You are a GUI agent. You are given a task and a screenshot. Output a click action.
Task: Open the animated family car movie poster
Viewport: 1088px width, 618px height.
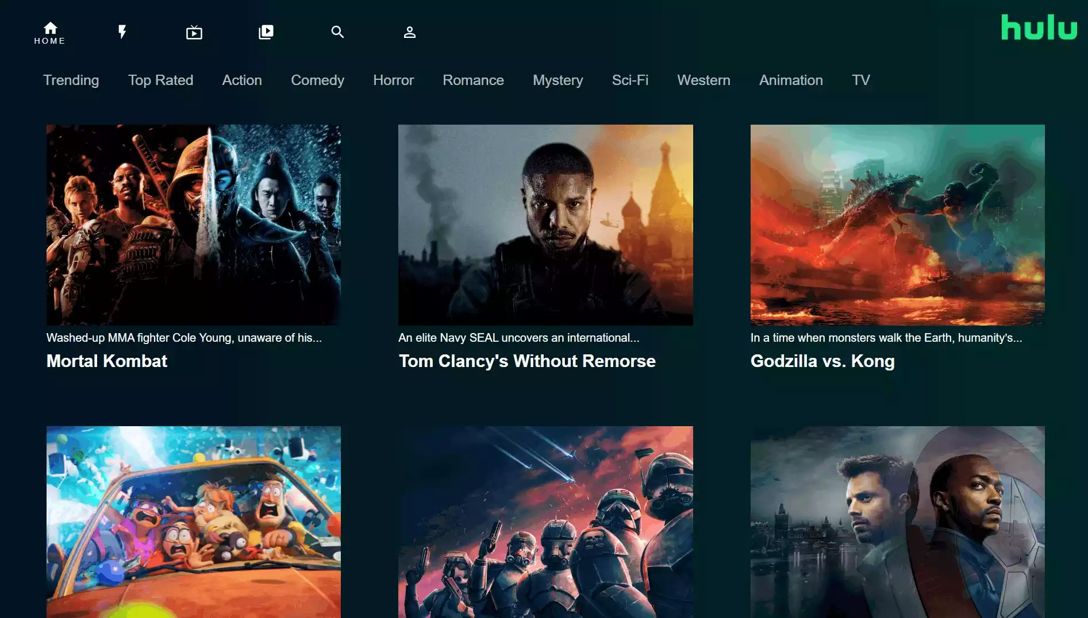click(x=193, y=522)
